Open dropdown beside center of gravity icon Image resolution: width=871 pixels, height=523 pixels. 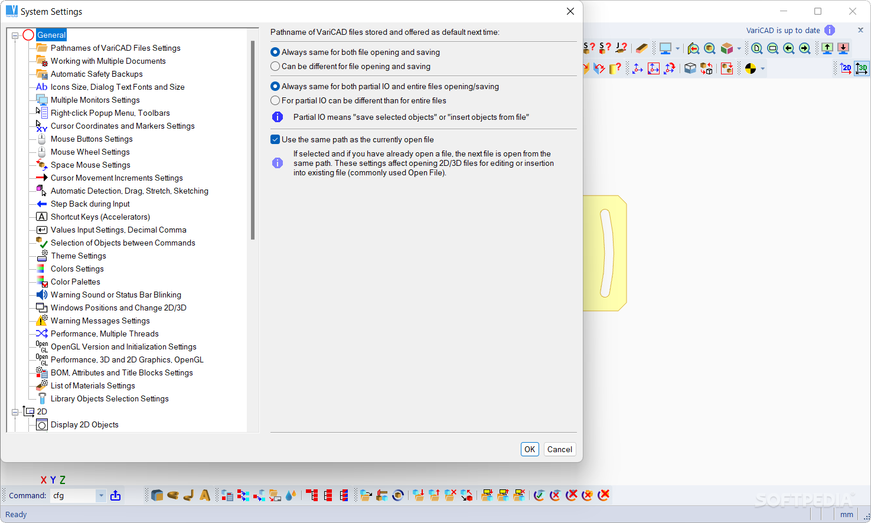(762, 69)
